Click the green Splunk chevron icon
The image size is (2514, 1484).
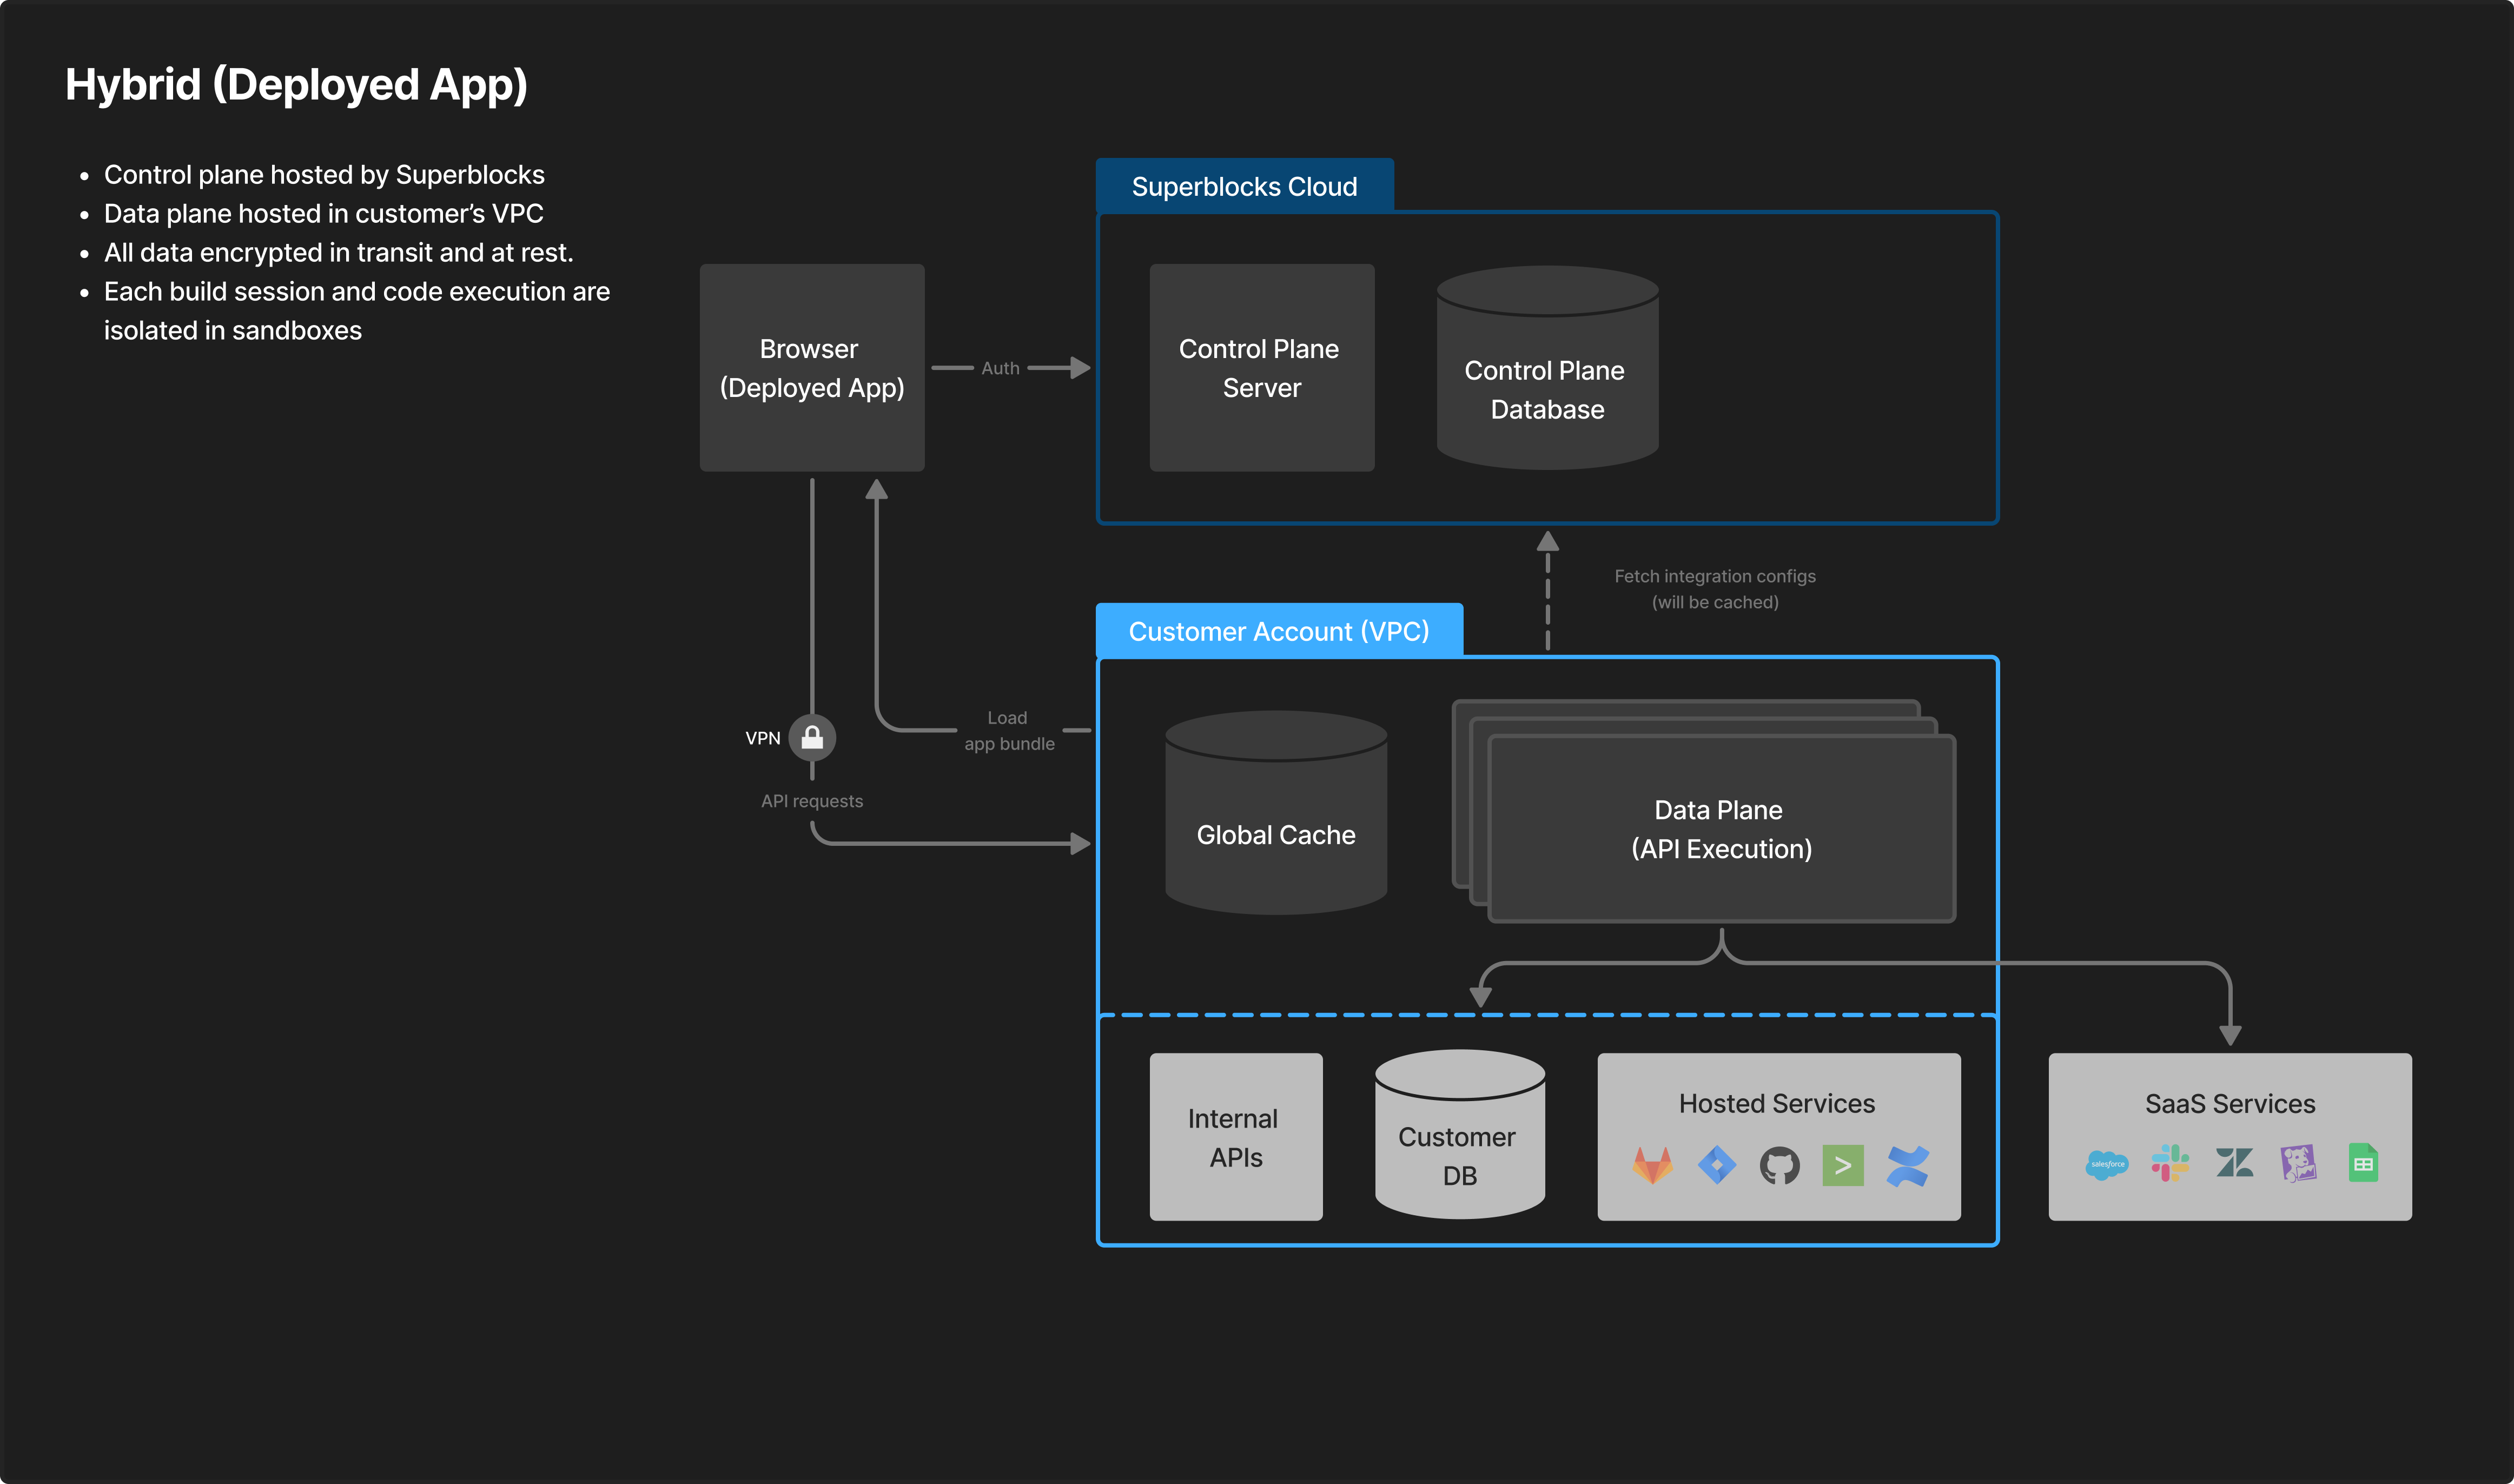(1842, 1166)
